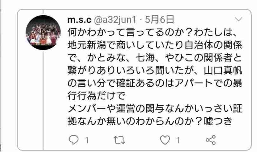This screenshot has width=257, height=152.
Task: Click the thread connector line below avatar
Action: [44, 100]
